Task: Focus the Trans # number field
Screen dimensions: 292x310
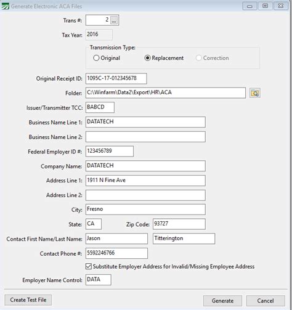Action: 98,20
